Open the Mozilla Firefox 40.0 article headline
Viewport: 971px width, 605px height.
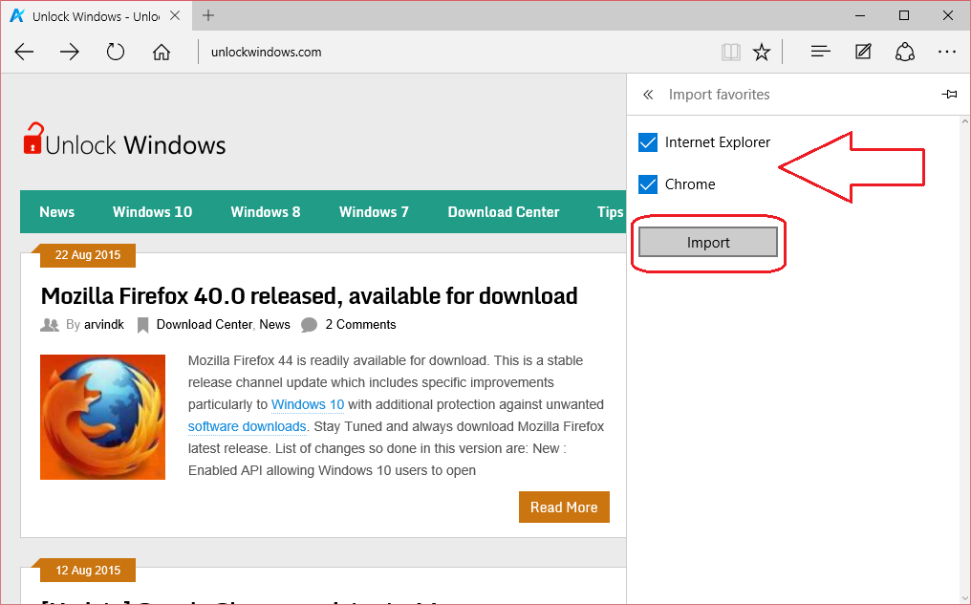point(309,296)
